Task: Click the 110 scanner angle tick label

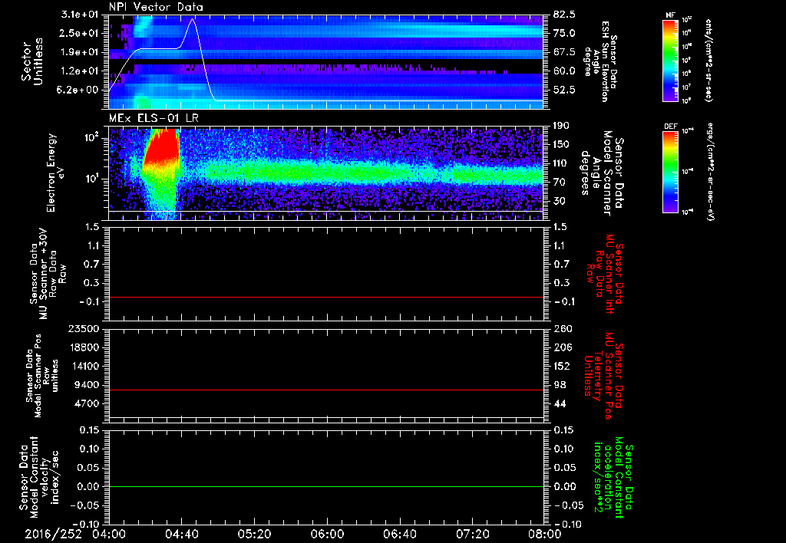Action: pos(561,163)
